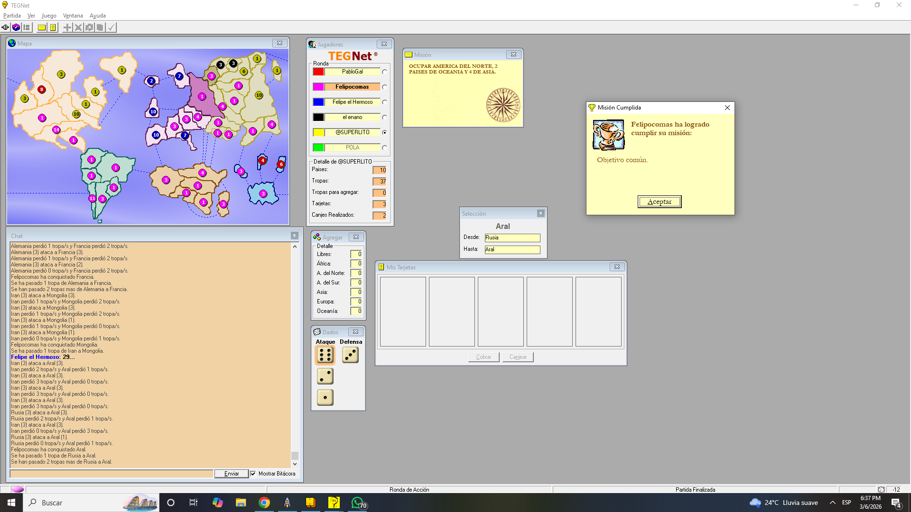This screenshot has width=911, height=512.
Task: Select the PabloGal radio button
Action: pyautogui.click(x=384, y=72)
